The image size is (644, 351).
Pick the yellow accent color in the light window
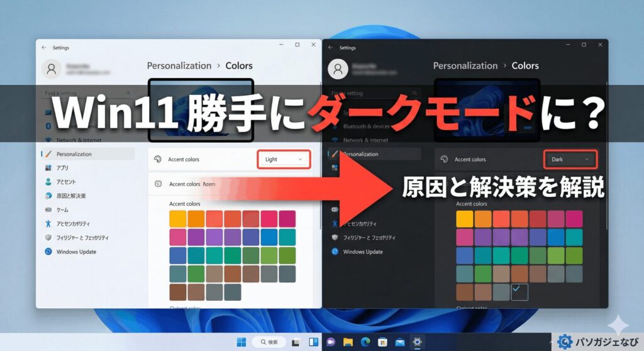tap(178, 218)
